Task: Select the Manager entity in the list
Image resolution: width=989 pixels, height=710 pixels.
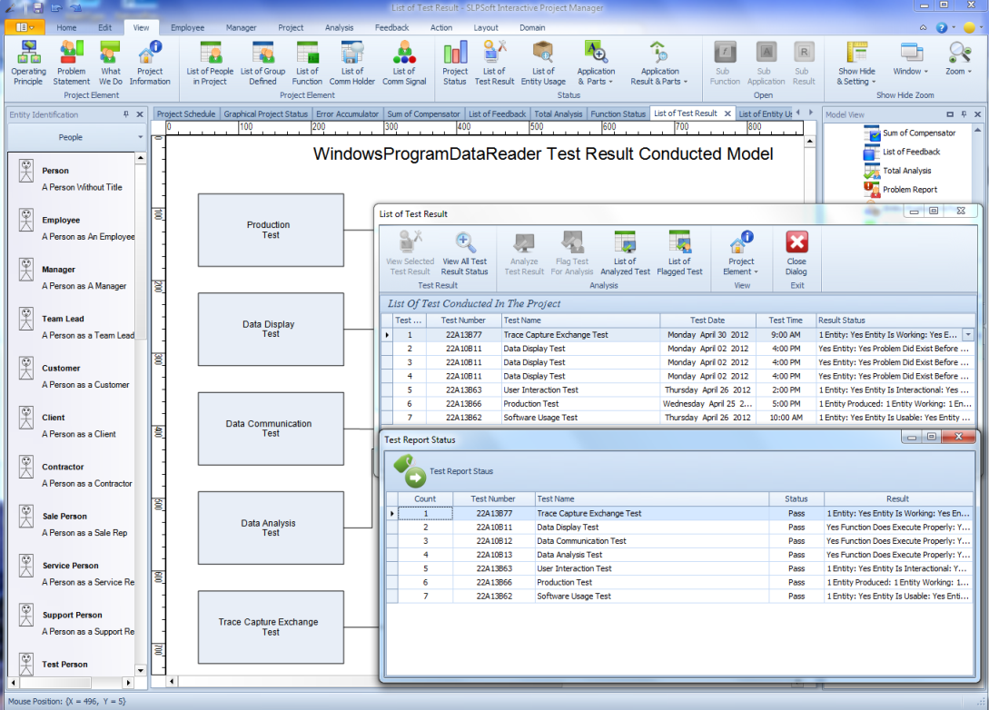Action: coord(60,270)
